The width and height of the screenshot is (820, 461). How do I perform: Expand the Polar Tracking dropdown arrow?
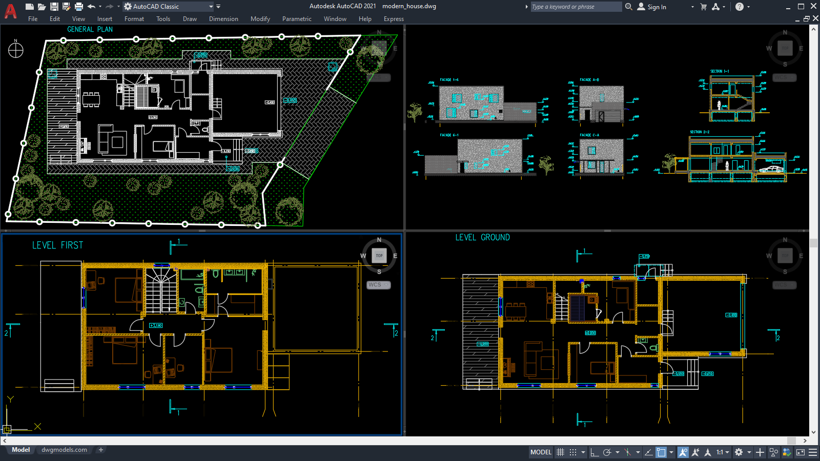click(618, 452)
